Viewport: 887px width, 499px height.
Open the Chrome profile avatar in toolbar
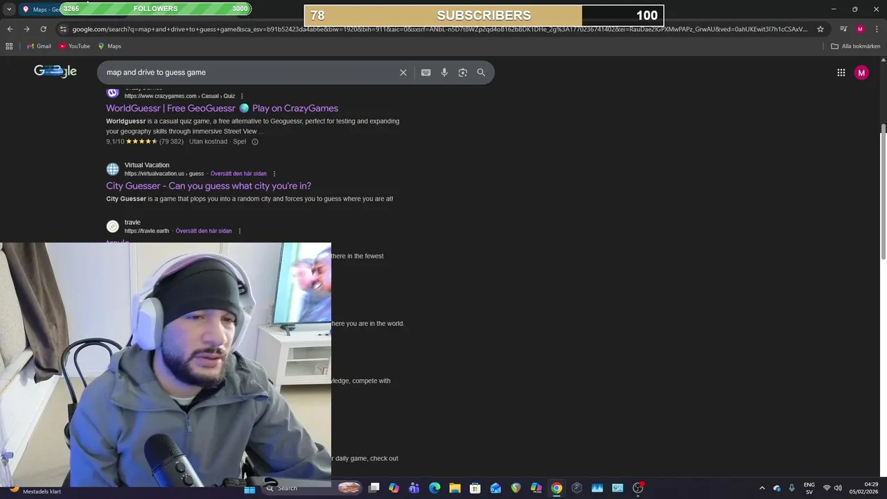pos(860,29)
